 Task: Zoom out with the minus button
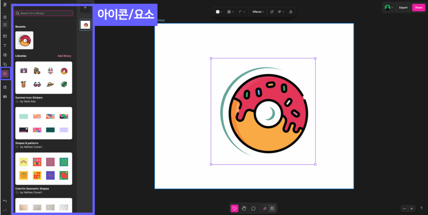tap(404, 208)
